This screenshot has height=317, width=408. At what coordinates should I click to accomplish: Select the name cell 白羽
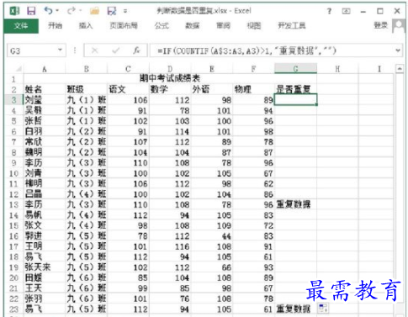pos(45,131)
